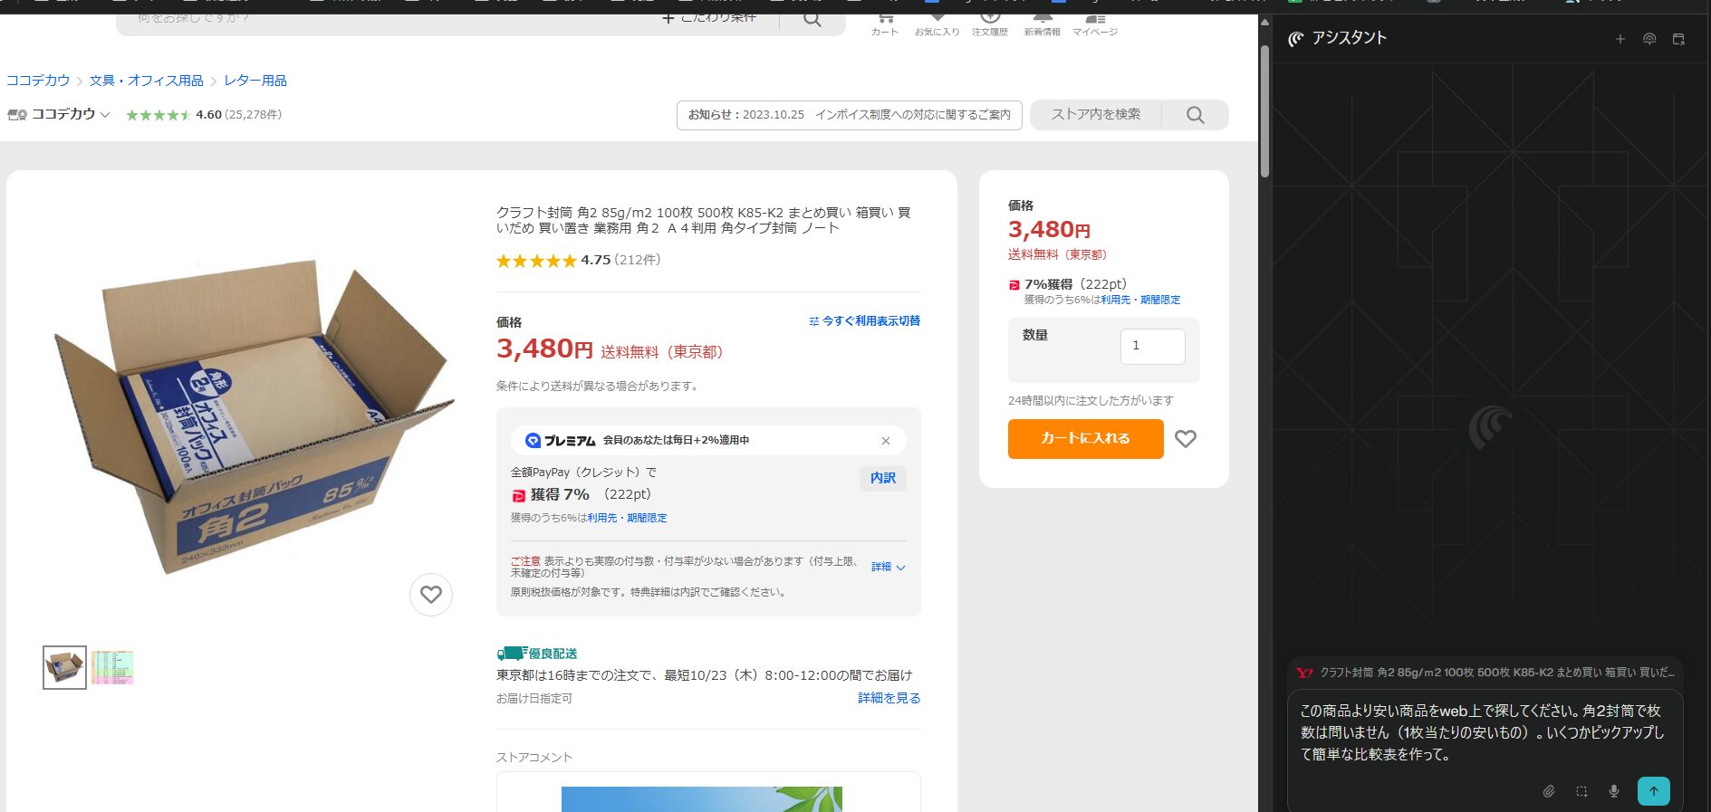Screen dimensions: 1711x812
Task: Click the store search magnifier icon
Action: pyautogui.click(x=1195, y=115)
